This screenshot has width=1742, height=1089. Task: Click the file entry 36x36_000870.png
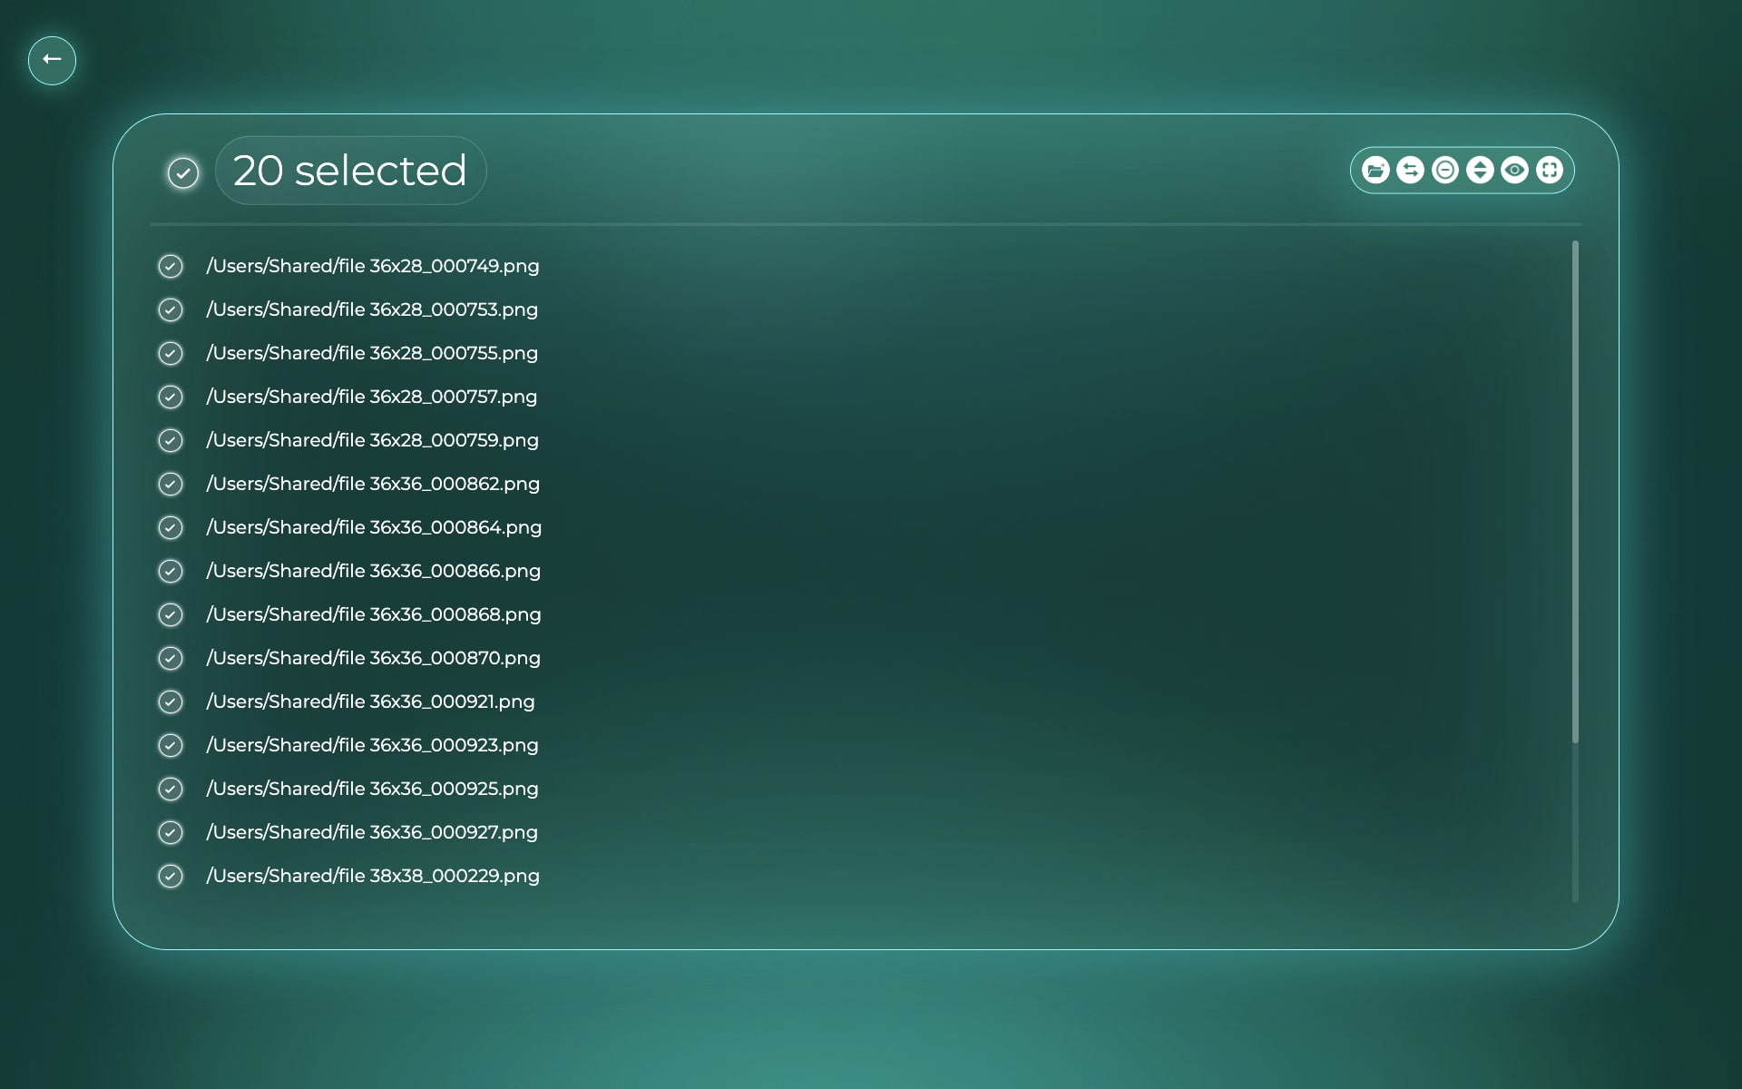(x=373, y=658)
